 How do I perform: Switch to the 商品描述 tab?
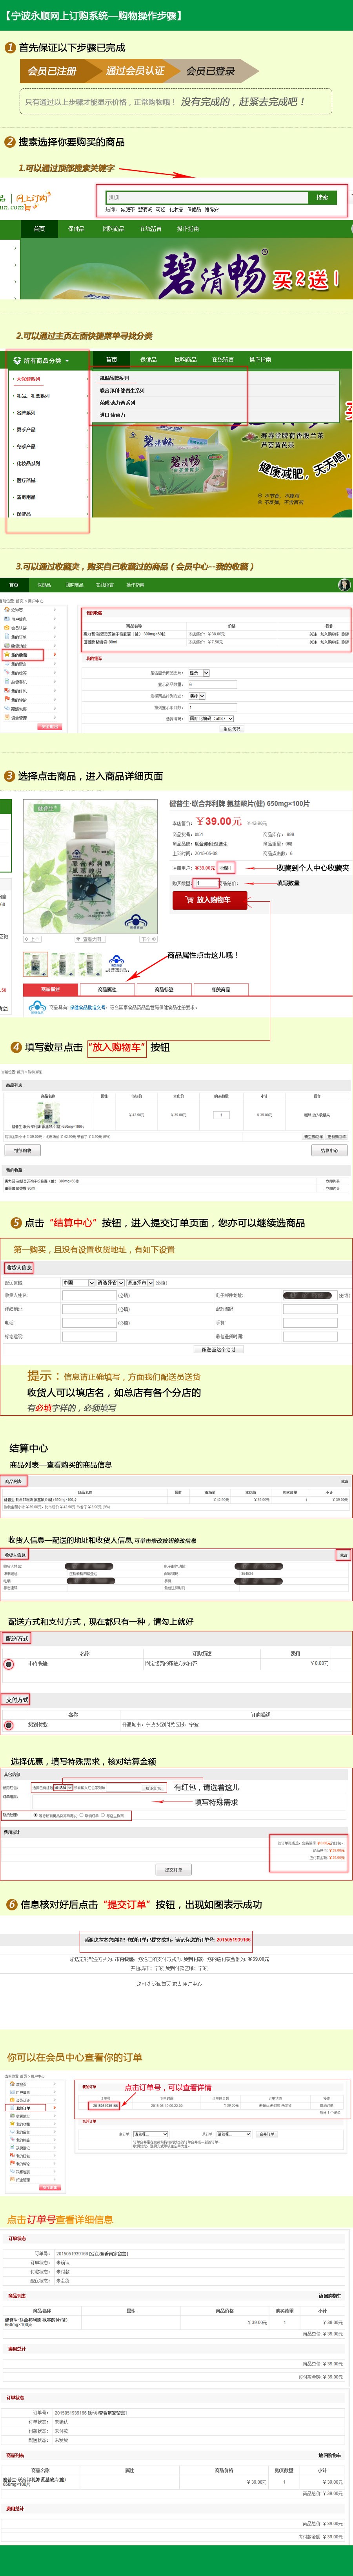[51, 989]
